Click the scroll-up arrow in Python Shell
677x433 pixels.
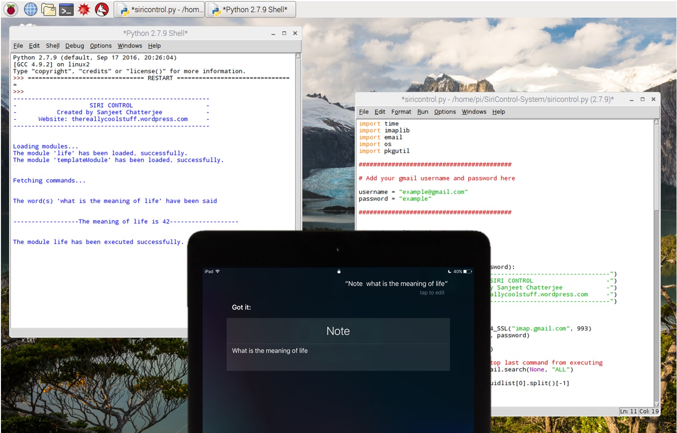tap(298, 56)
